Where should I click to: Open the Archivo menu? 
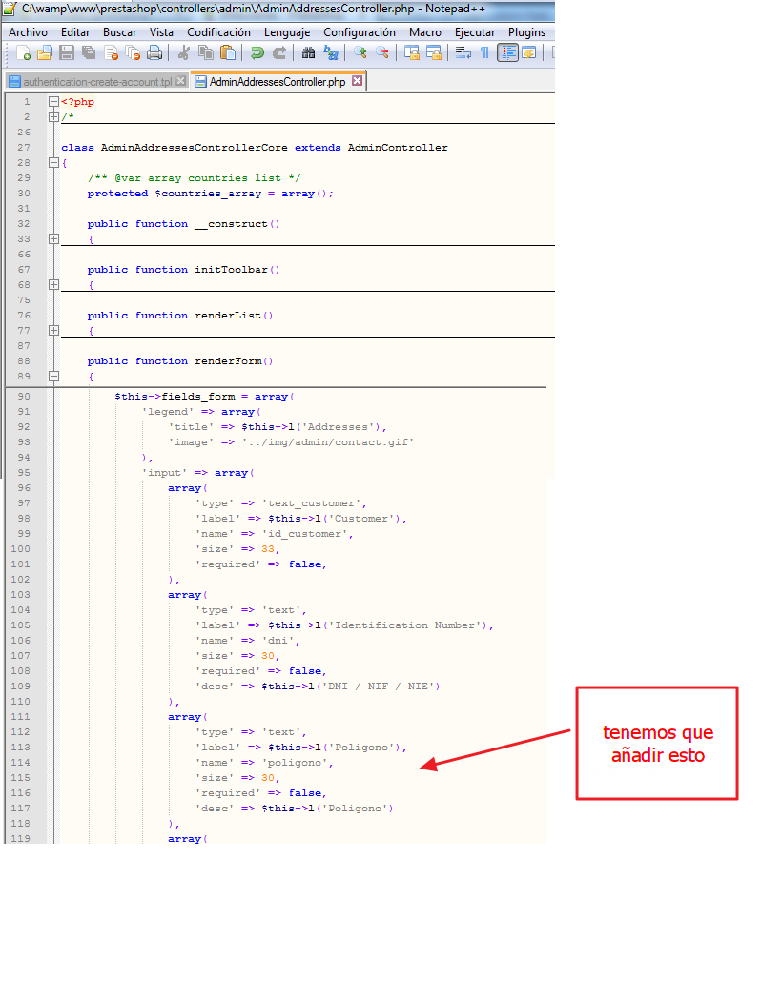click(28, 32)
